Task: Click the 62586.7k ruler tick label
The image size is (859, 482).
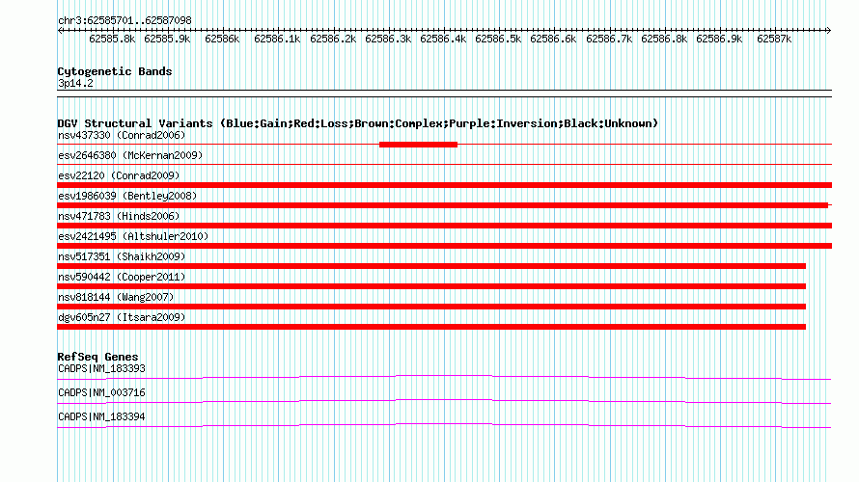Action: (609, 39)
